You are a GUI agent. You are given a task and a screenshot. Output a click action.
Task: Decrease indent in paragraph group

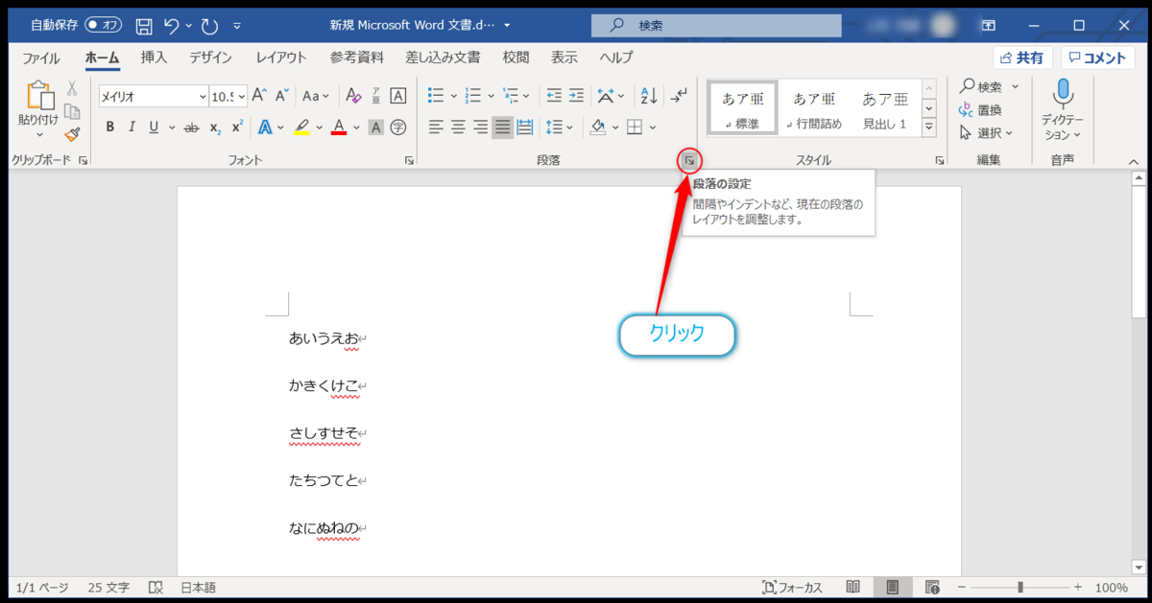pyautogui.click(x=553, y=96)
